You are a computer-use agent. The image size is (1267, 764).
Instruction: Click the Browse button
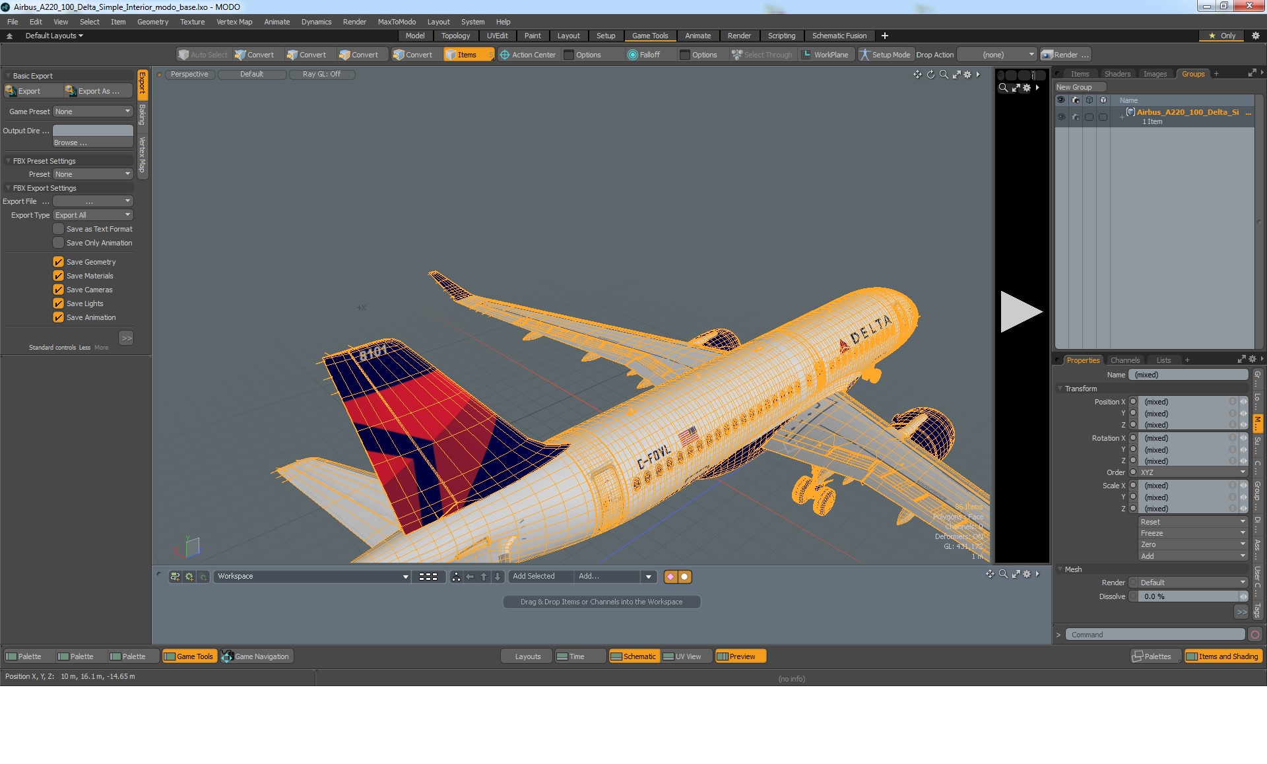pyautogui.click(x=93, y=143)
